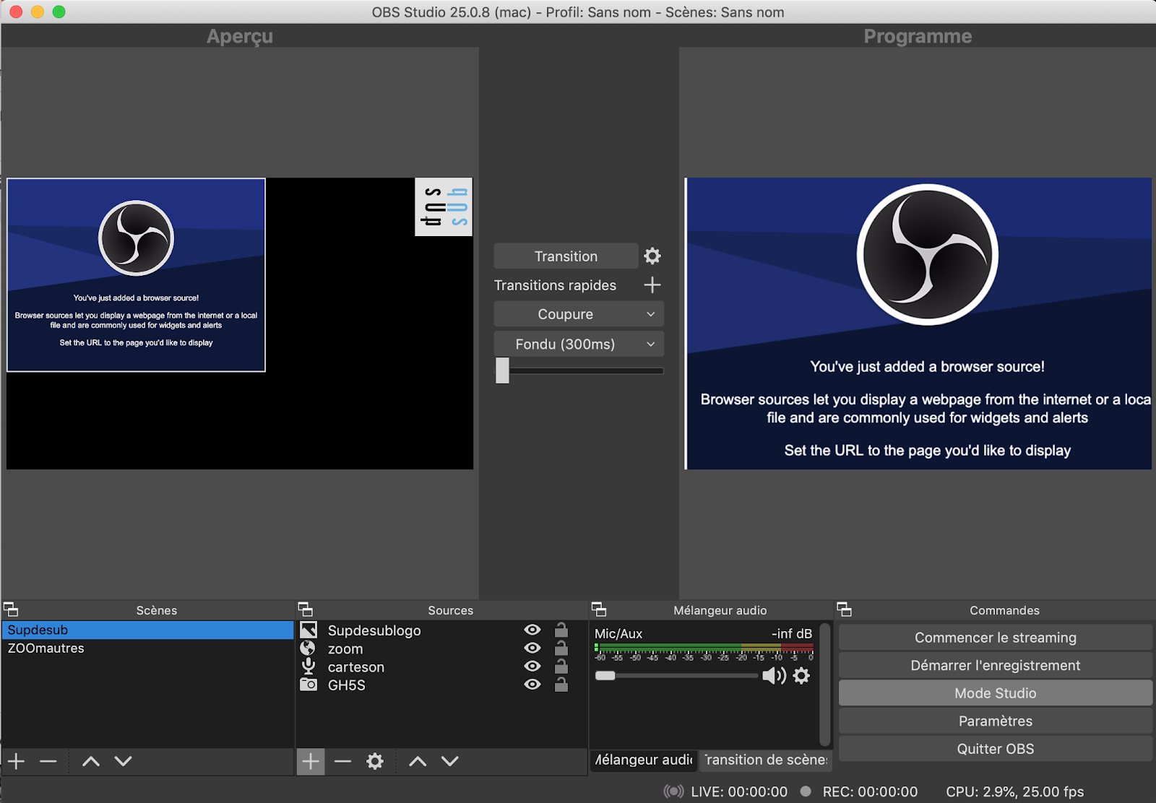Switch to Transition de scène tab
Viewport: 1156px width, 803px height.
click(766, 760)
